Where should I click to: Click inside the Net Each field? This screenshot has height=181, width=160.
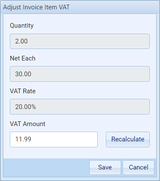(x=80, y=74)
